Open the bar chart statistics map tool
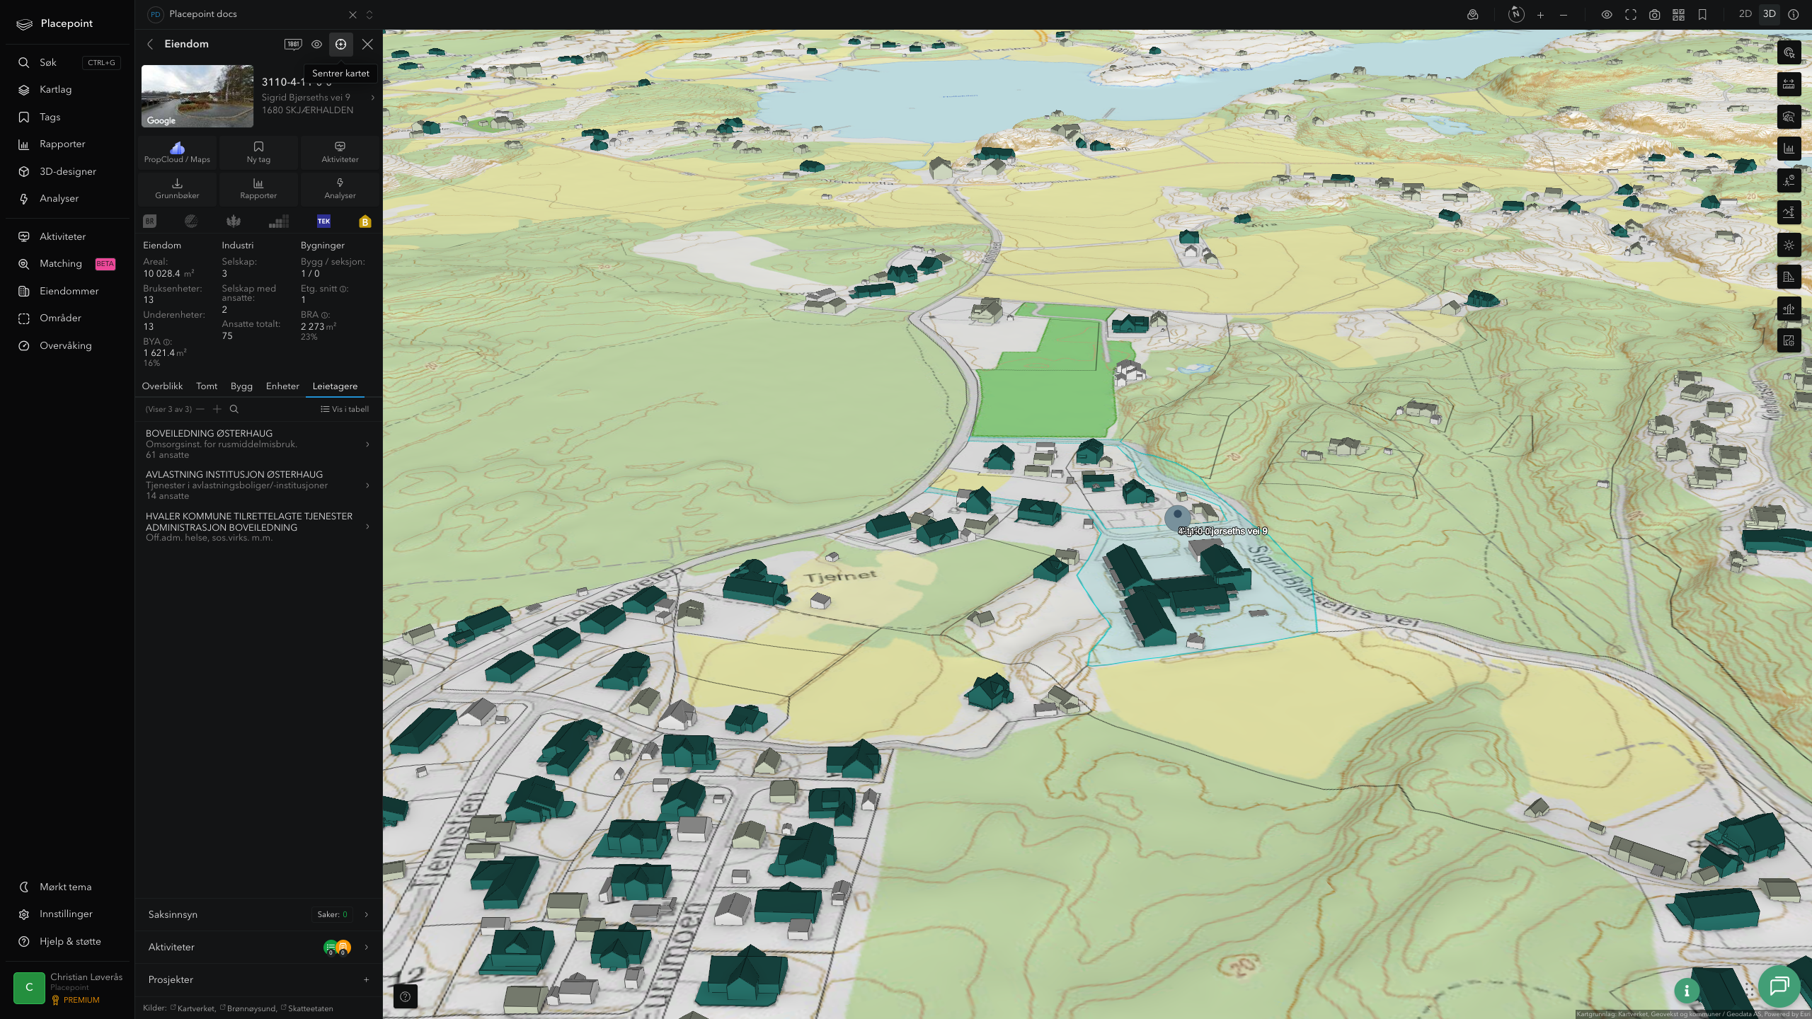 [x=1789, y=149]
